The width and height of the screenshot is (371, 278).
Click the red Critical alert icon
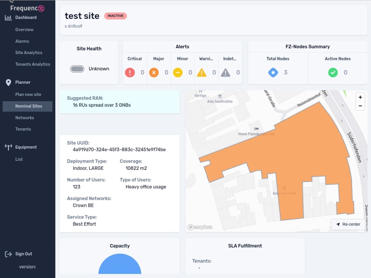(x=129, y=73)
